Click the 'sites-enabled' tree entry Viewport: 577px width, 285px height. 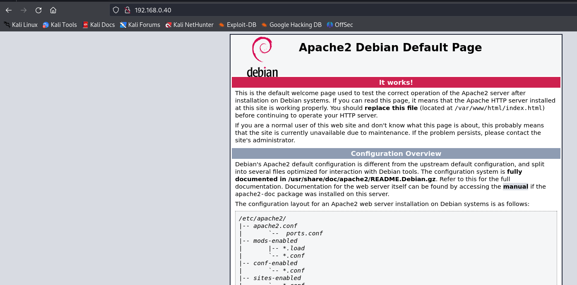tap(277, 278)
